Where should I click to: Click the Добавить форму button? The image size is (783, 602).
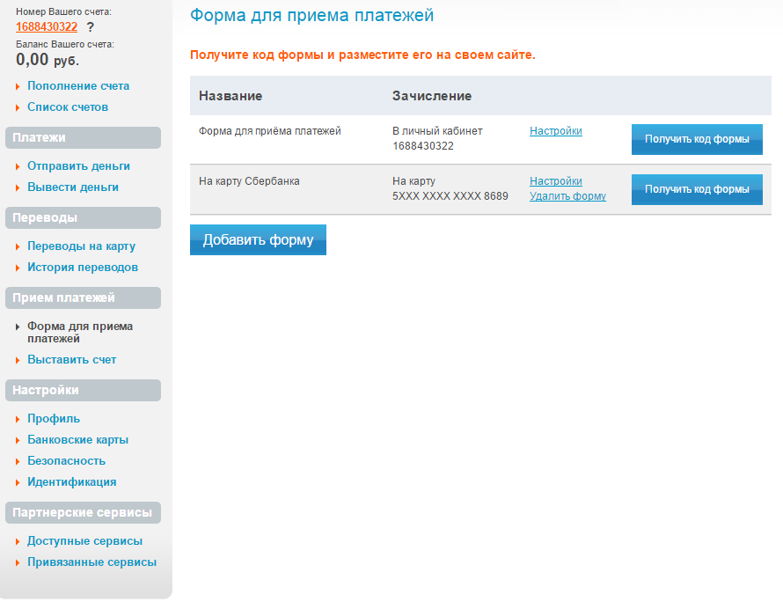[258, 239]
